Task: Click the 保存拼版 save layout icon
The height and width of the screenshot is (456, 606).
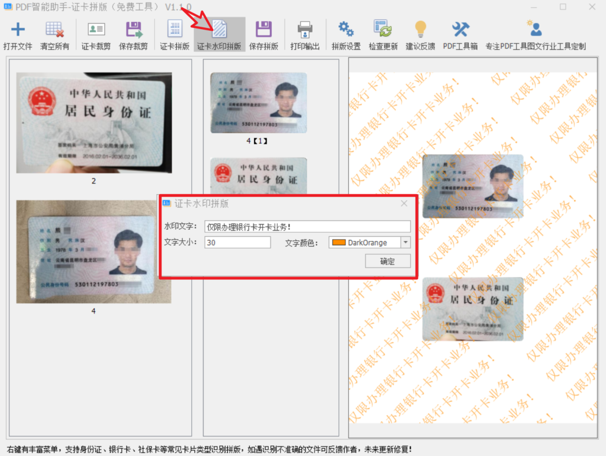Action: click(x=263, y=30)
